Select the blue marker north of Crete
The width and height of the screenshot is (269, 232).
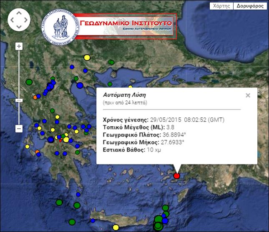pyautogui.click(x=78, y=195)
